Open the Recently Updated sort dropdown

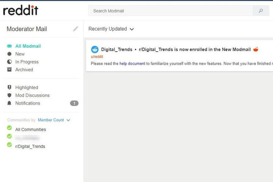[111, 29]
